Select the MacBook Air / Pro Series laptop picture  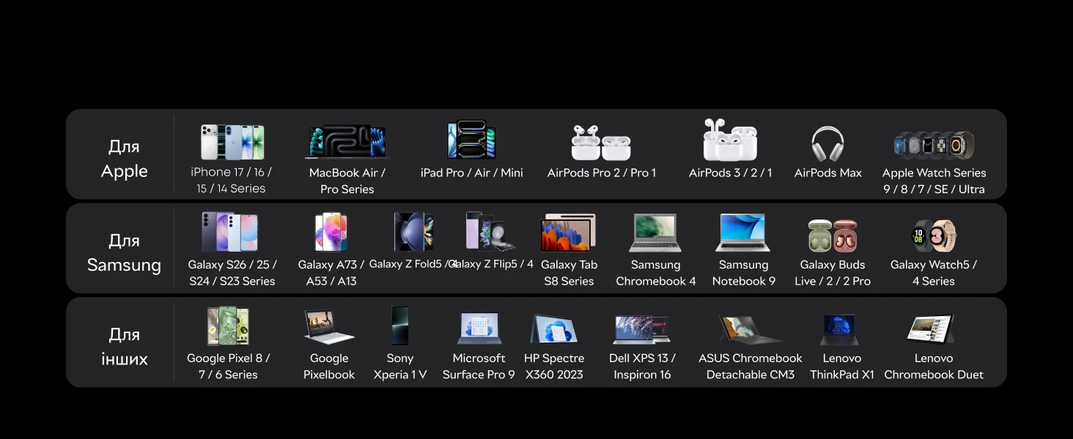[347, 142]
